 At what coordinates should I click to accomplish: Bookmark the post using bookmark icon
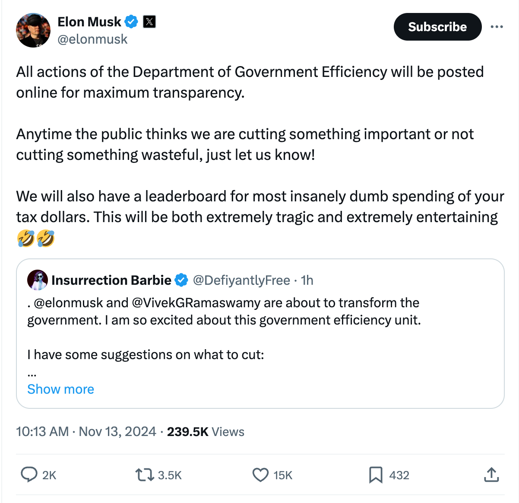coord(376,475)
